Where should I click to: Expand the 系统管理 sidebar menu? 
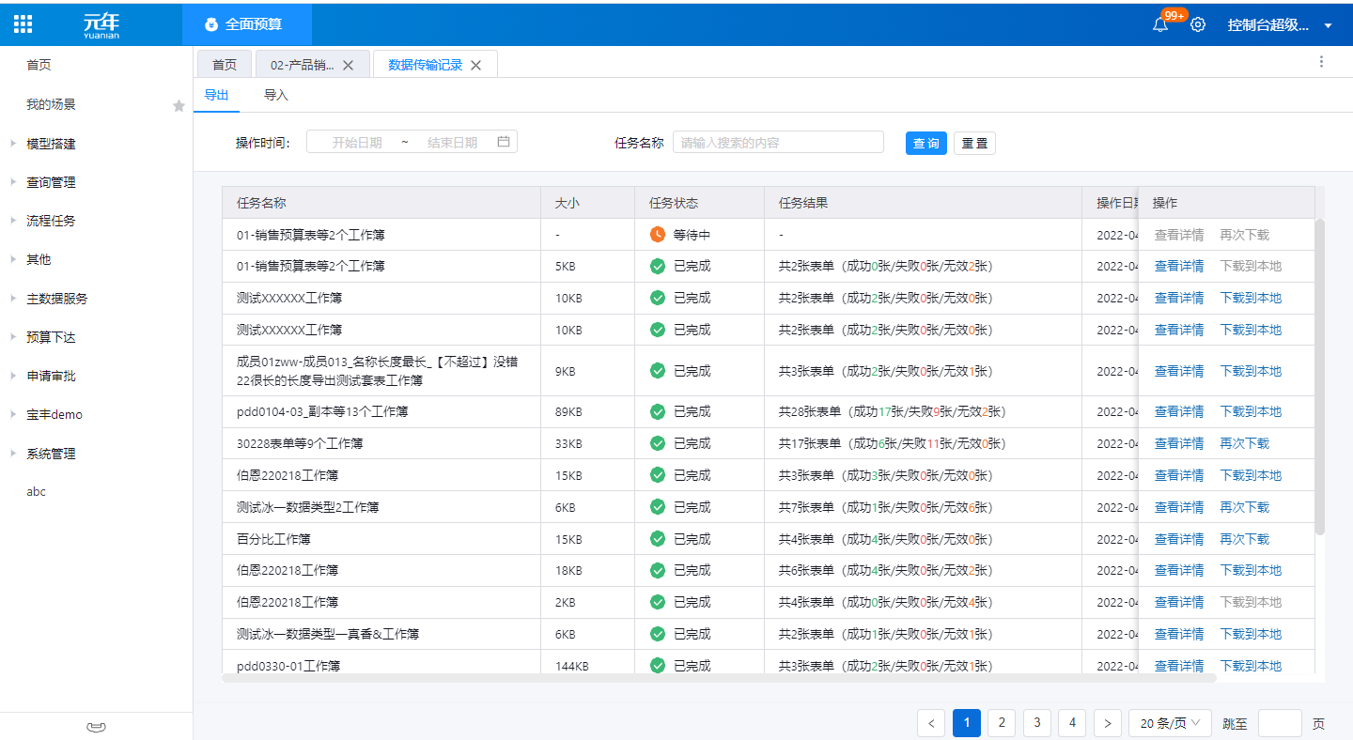coord(51,454)
